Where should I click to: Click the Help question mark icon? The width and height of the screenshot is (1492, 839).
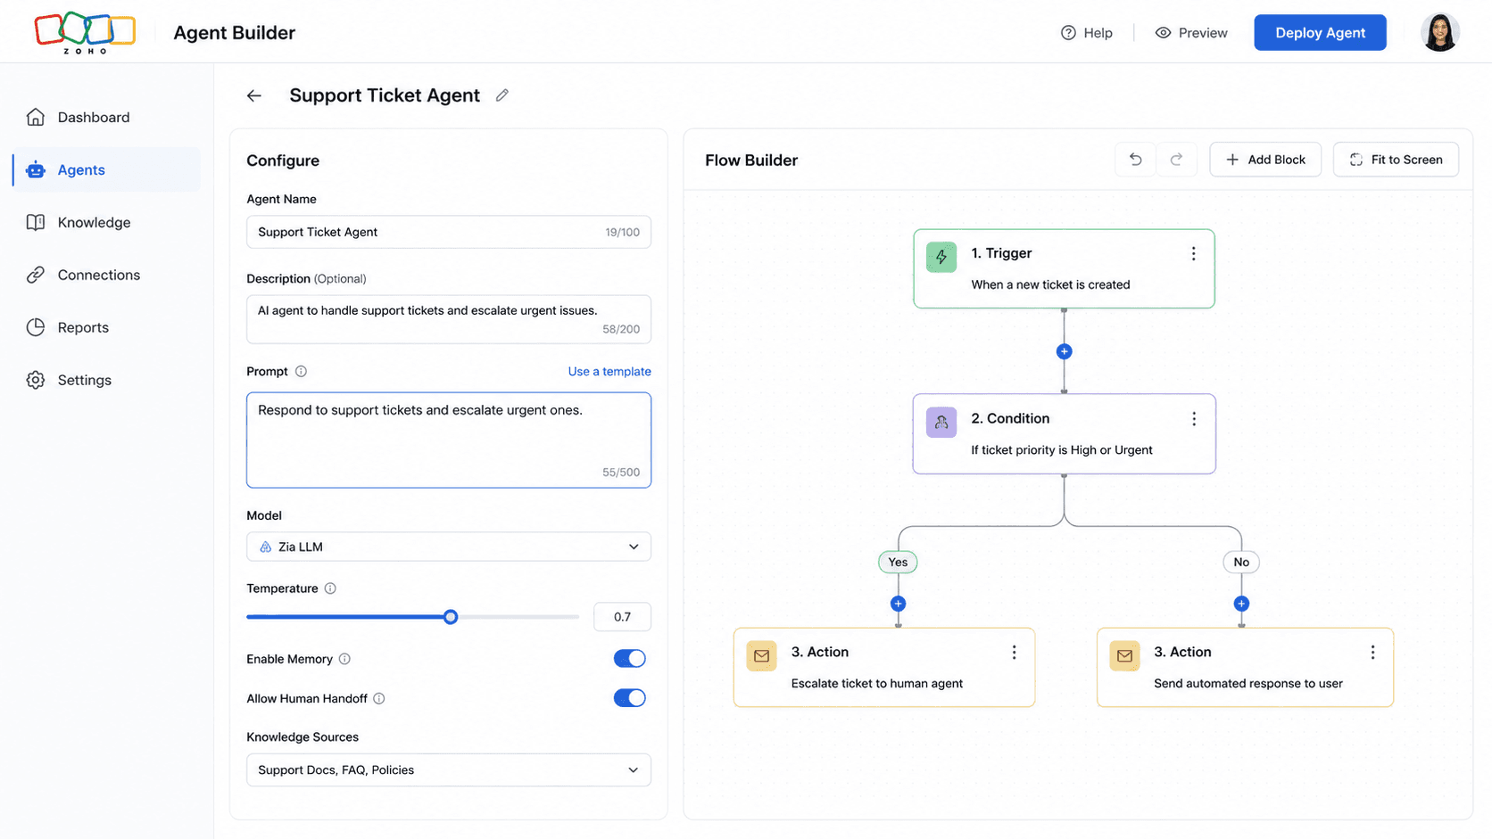[x=1068, y=33]
